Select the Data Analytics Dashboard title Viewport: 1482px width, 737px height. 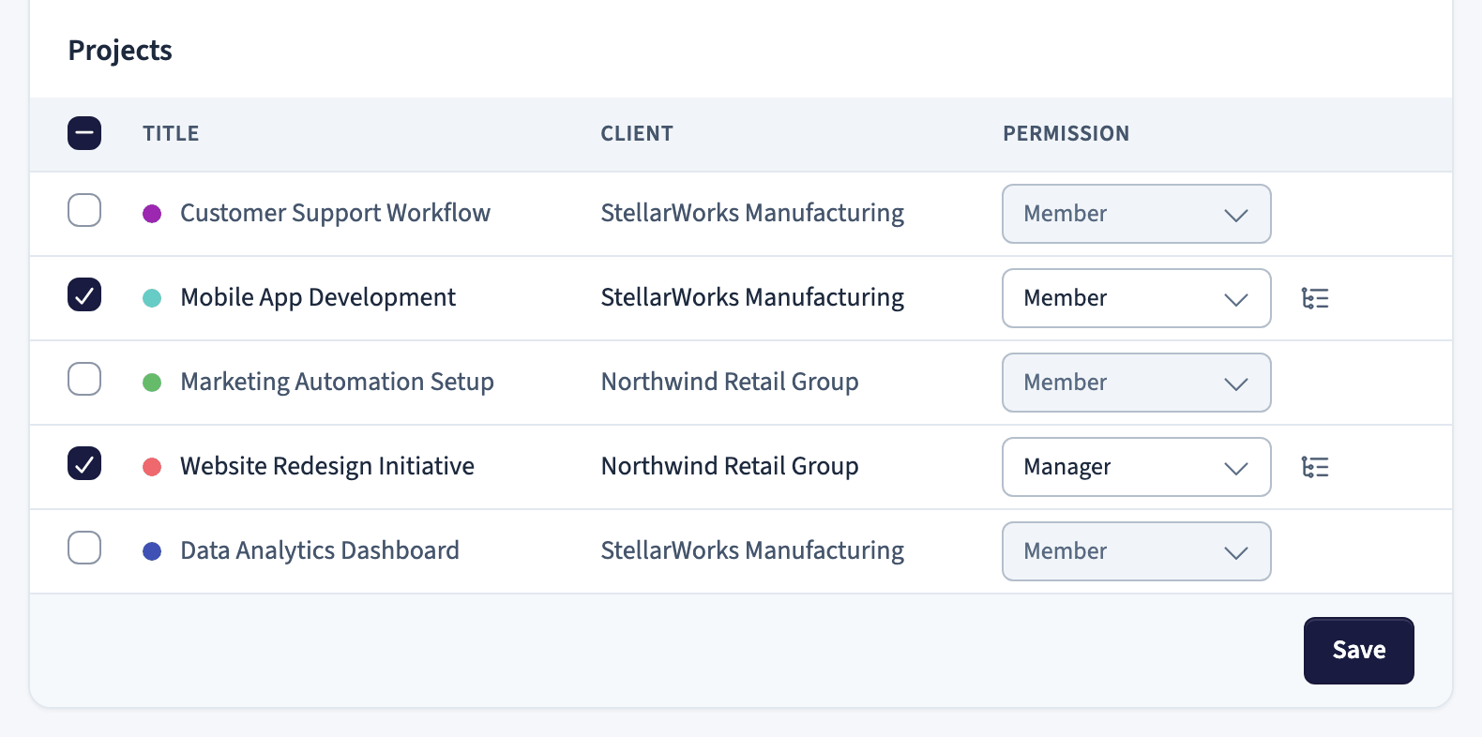click(x=320, y=551)
